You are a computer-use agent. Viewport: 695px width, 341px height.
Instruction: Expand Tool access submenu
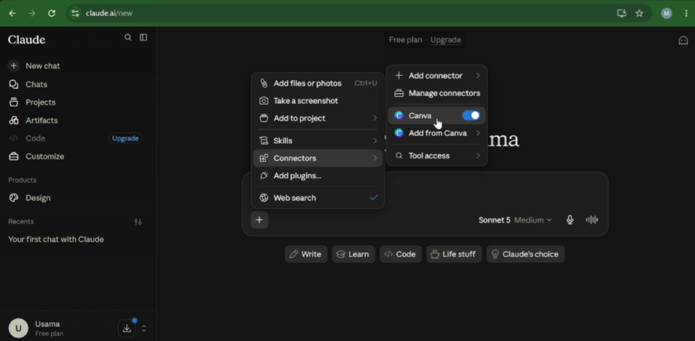[x=437, y=156]
